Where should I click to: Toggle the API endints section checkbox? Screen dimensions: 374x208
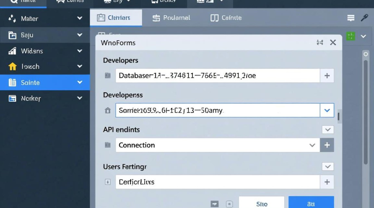tap(328, 130)
